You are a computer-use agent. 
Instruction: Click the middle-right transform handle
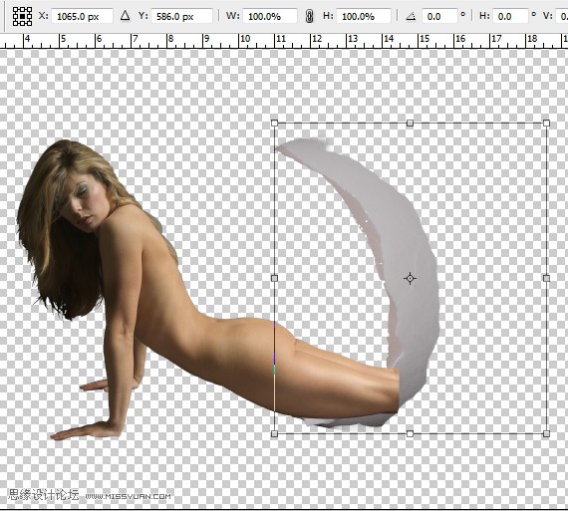point(547,278)
